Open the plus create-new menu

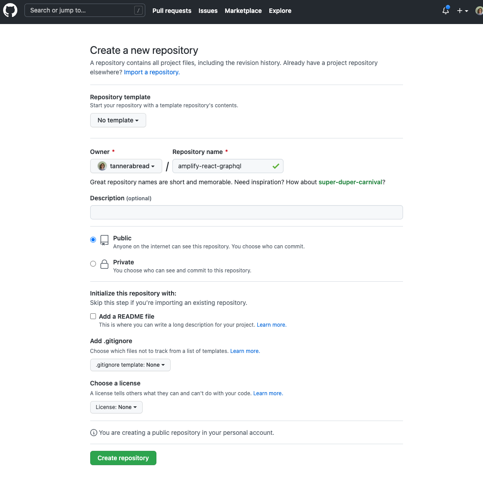pyautogui.click(x=462, y=11)
